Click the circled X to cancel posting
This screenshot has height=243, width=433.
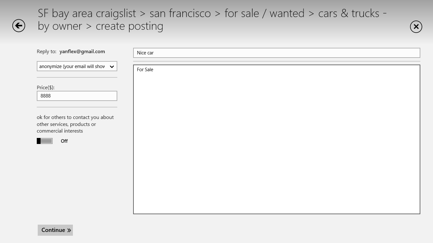point(416,27)
